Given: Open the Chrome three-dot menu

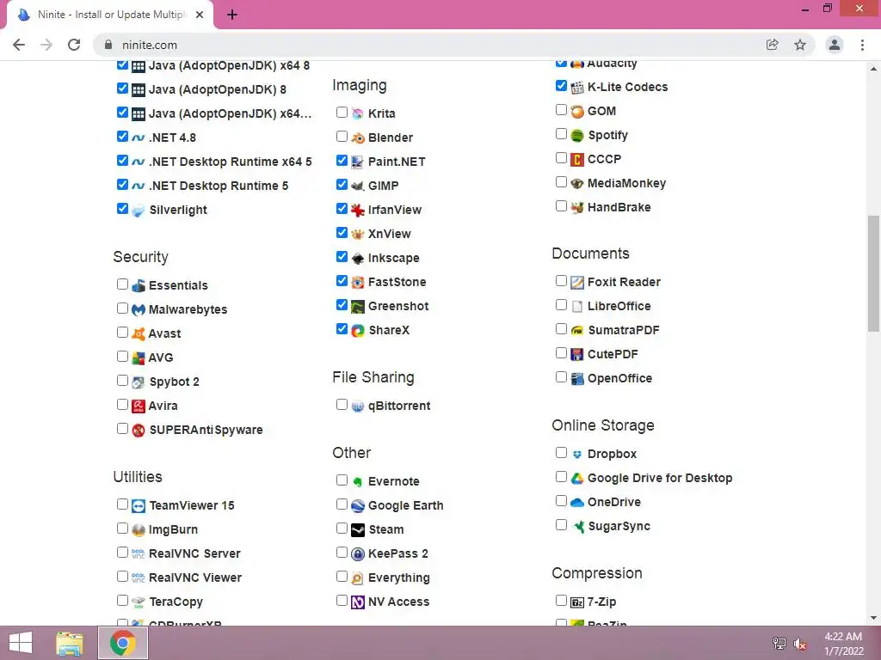Looking at the screenshot, I should click(x=862, y=45).
